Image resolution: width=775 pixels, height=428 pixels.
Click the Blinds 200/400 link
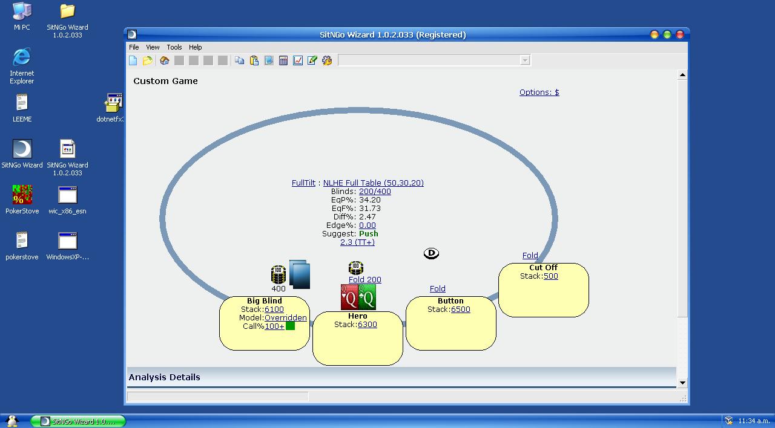(375, 192)
